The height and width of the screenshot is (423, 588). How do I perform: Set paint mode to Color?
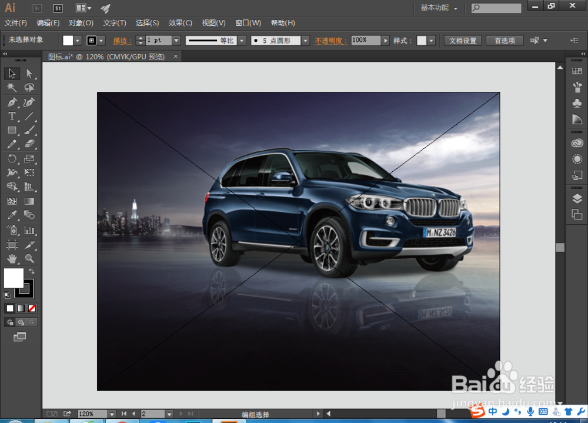click(10, 308)
